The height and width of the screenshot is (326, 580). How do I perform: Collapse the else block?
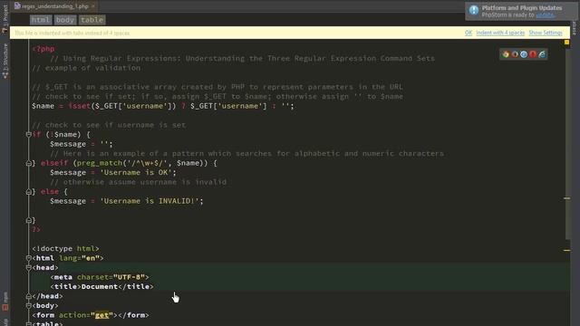[28, 192]
